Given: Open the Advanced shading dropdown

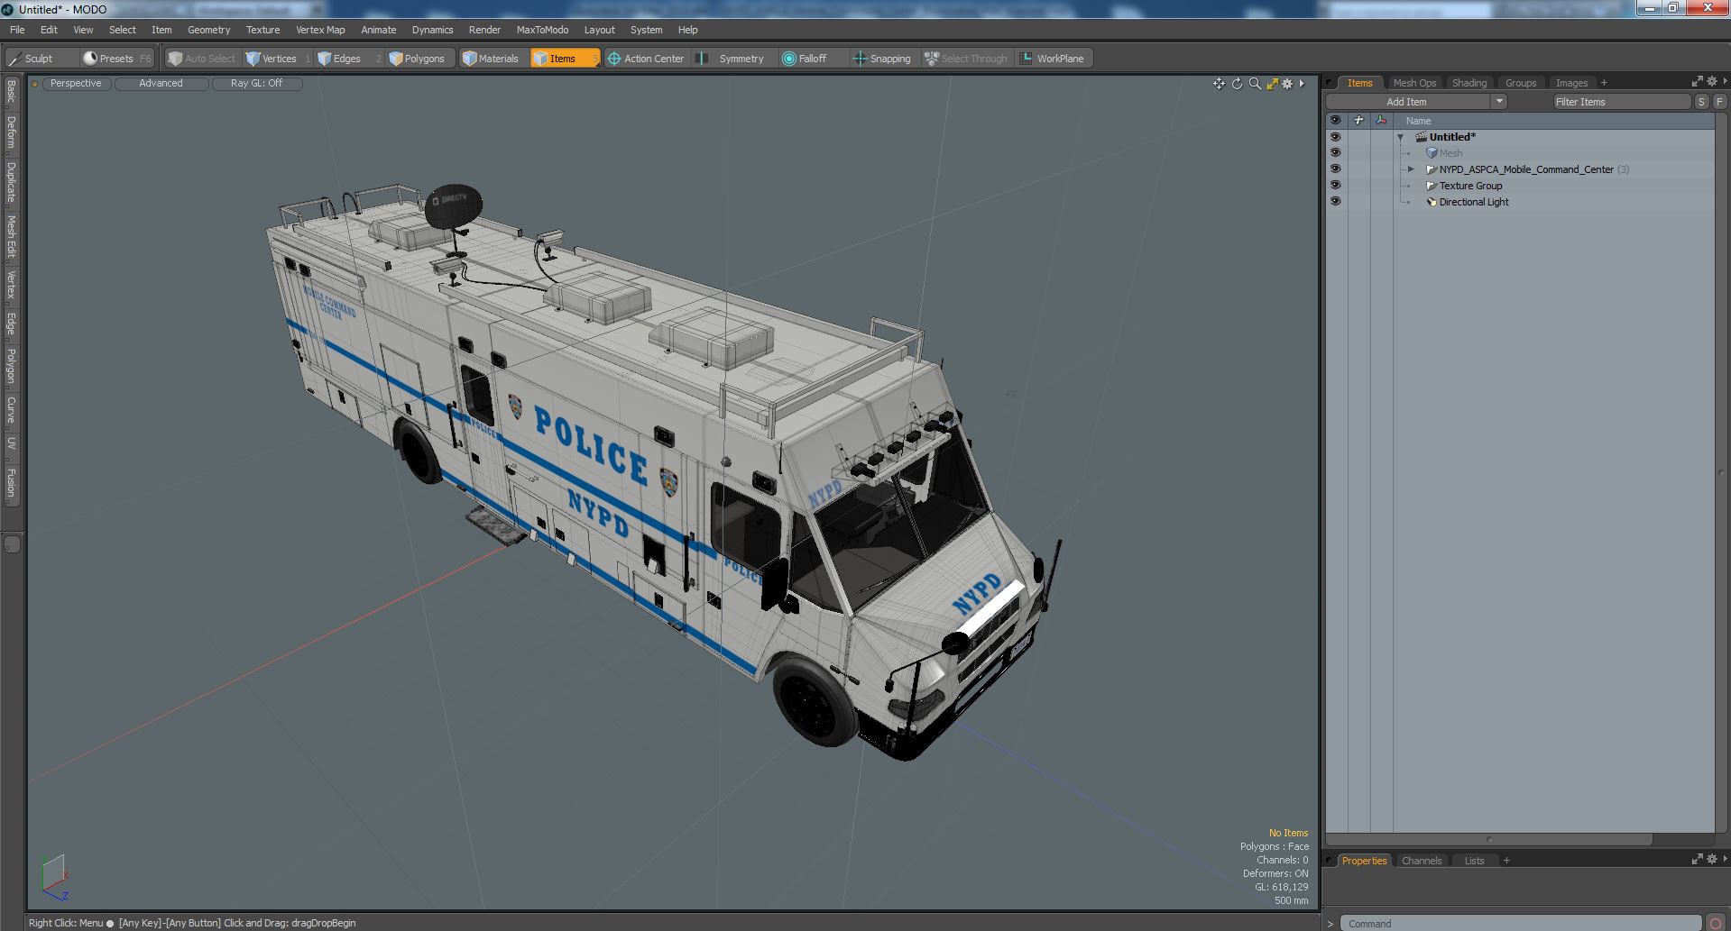Looking at the screenshot, I should [161, 83].
